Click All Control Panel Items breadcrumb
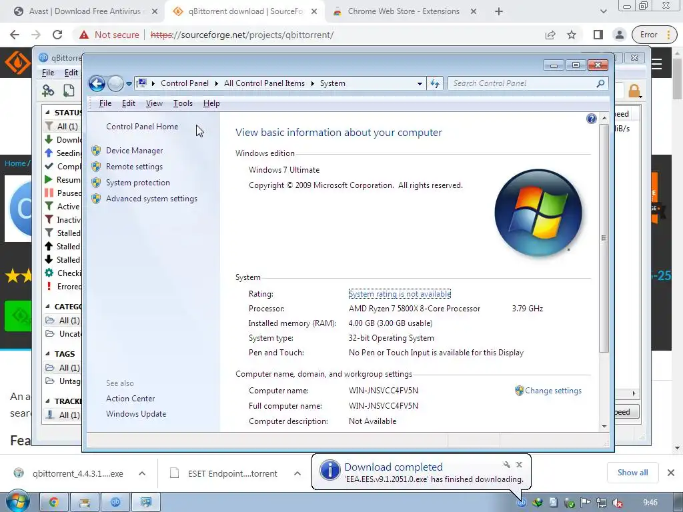Viewport: 683px width, 512px height. [264, 83]
